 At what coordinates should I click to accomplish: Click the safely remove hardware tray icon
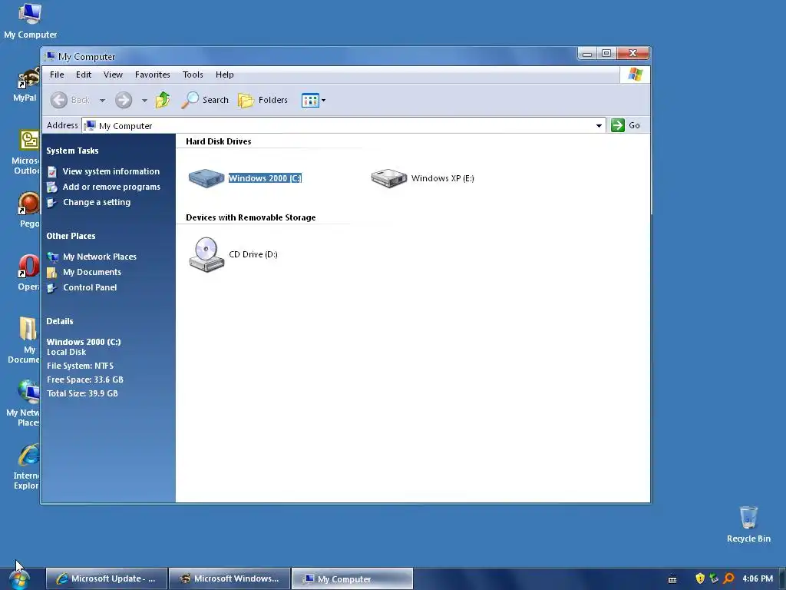715,578
